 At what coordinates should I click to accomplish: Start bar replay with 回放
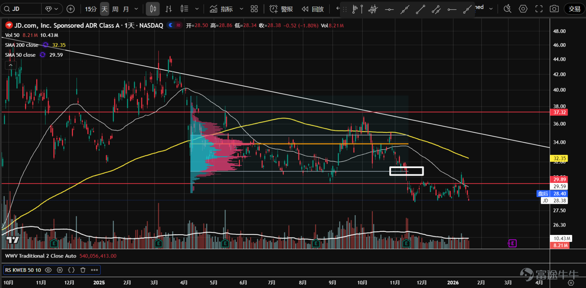point(313,9)
